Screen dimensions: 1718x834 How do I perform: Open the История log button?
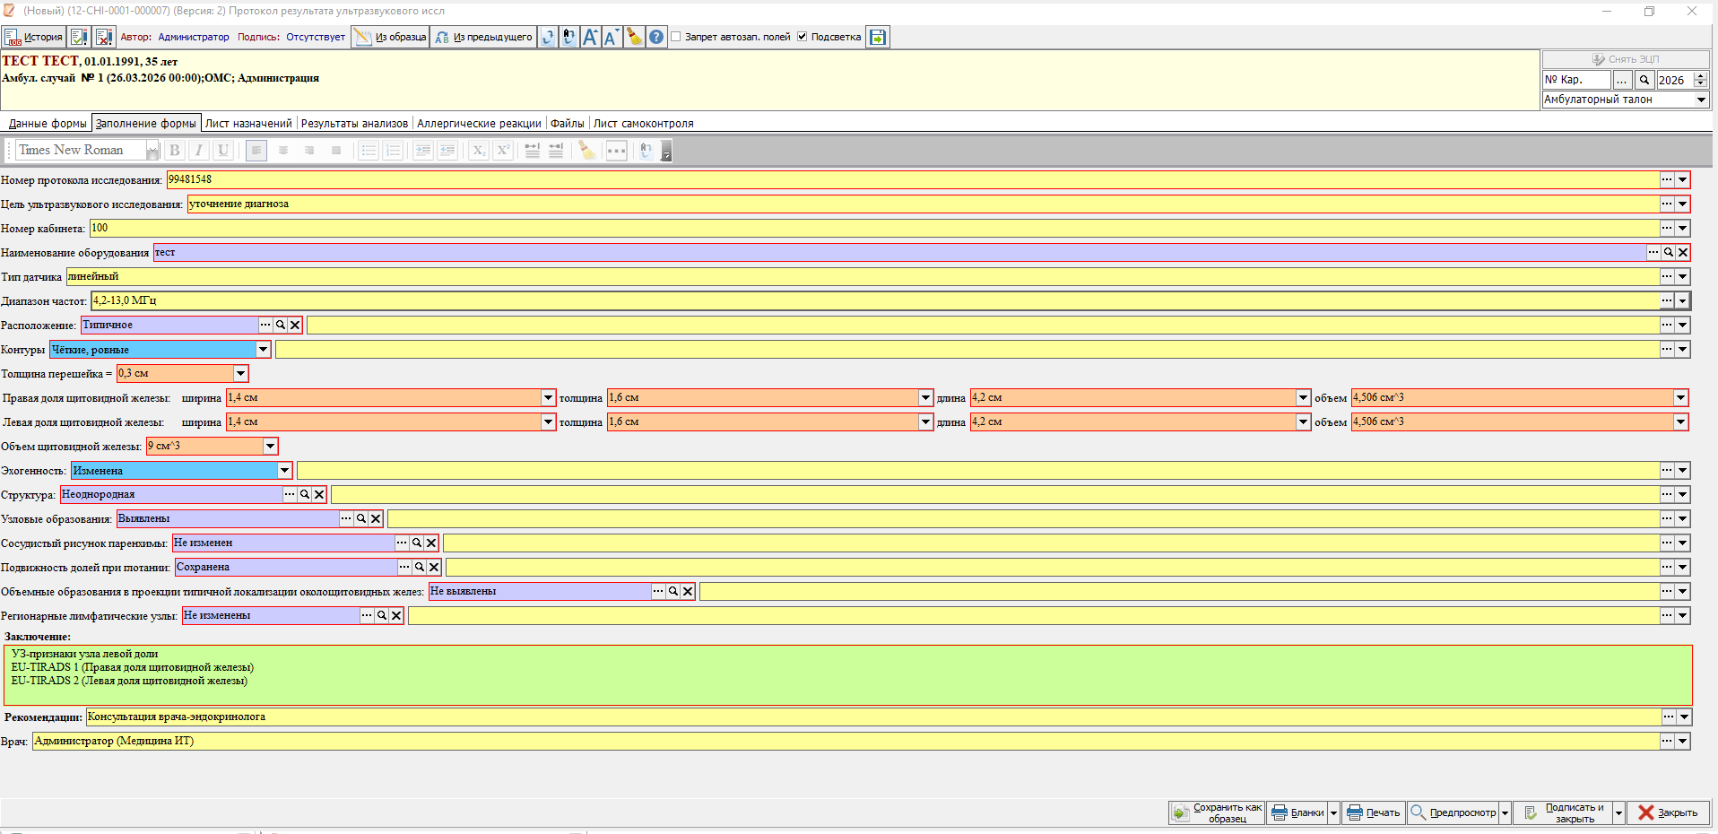33,37
